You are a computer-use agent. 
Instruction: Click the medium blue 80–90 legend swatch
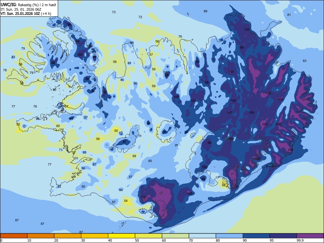tap(229, 236)
